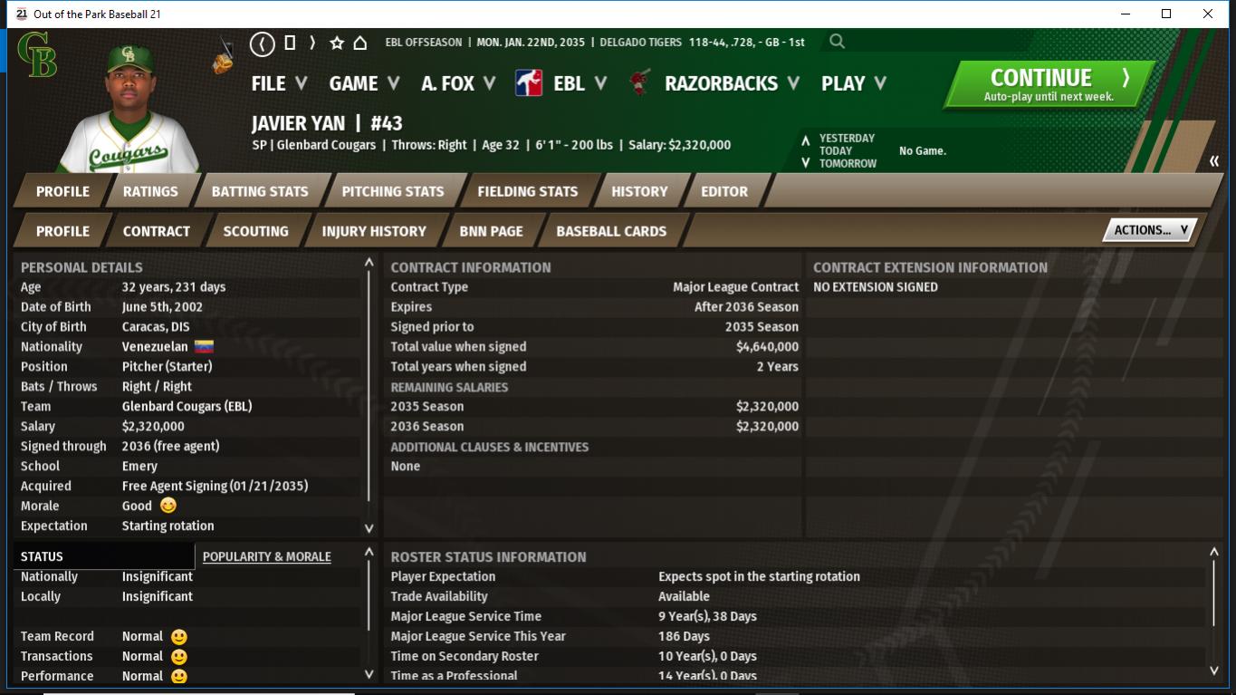
Task: Click the rectangle icon beside the back arrow
Action: [290, 43]
